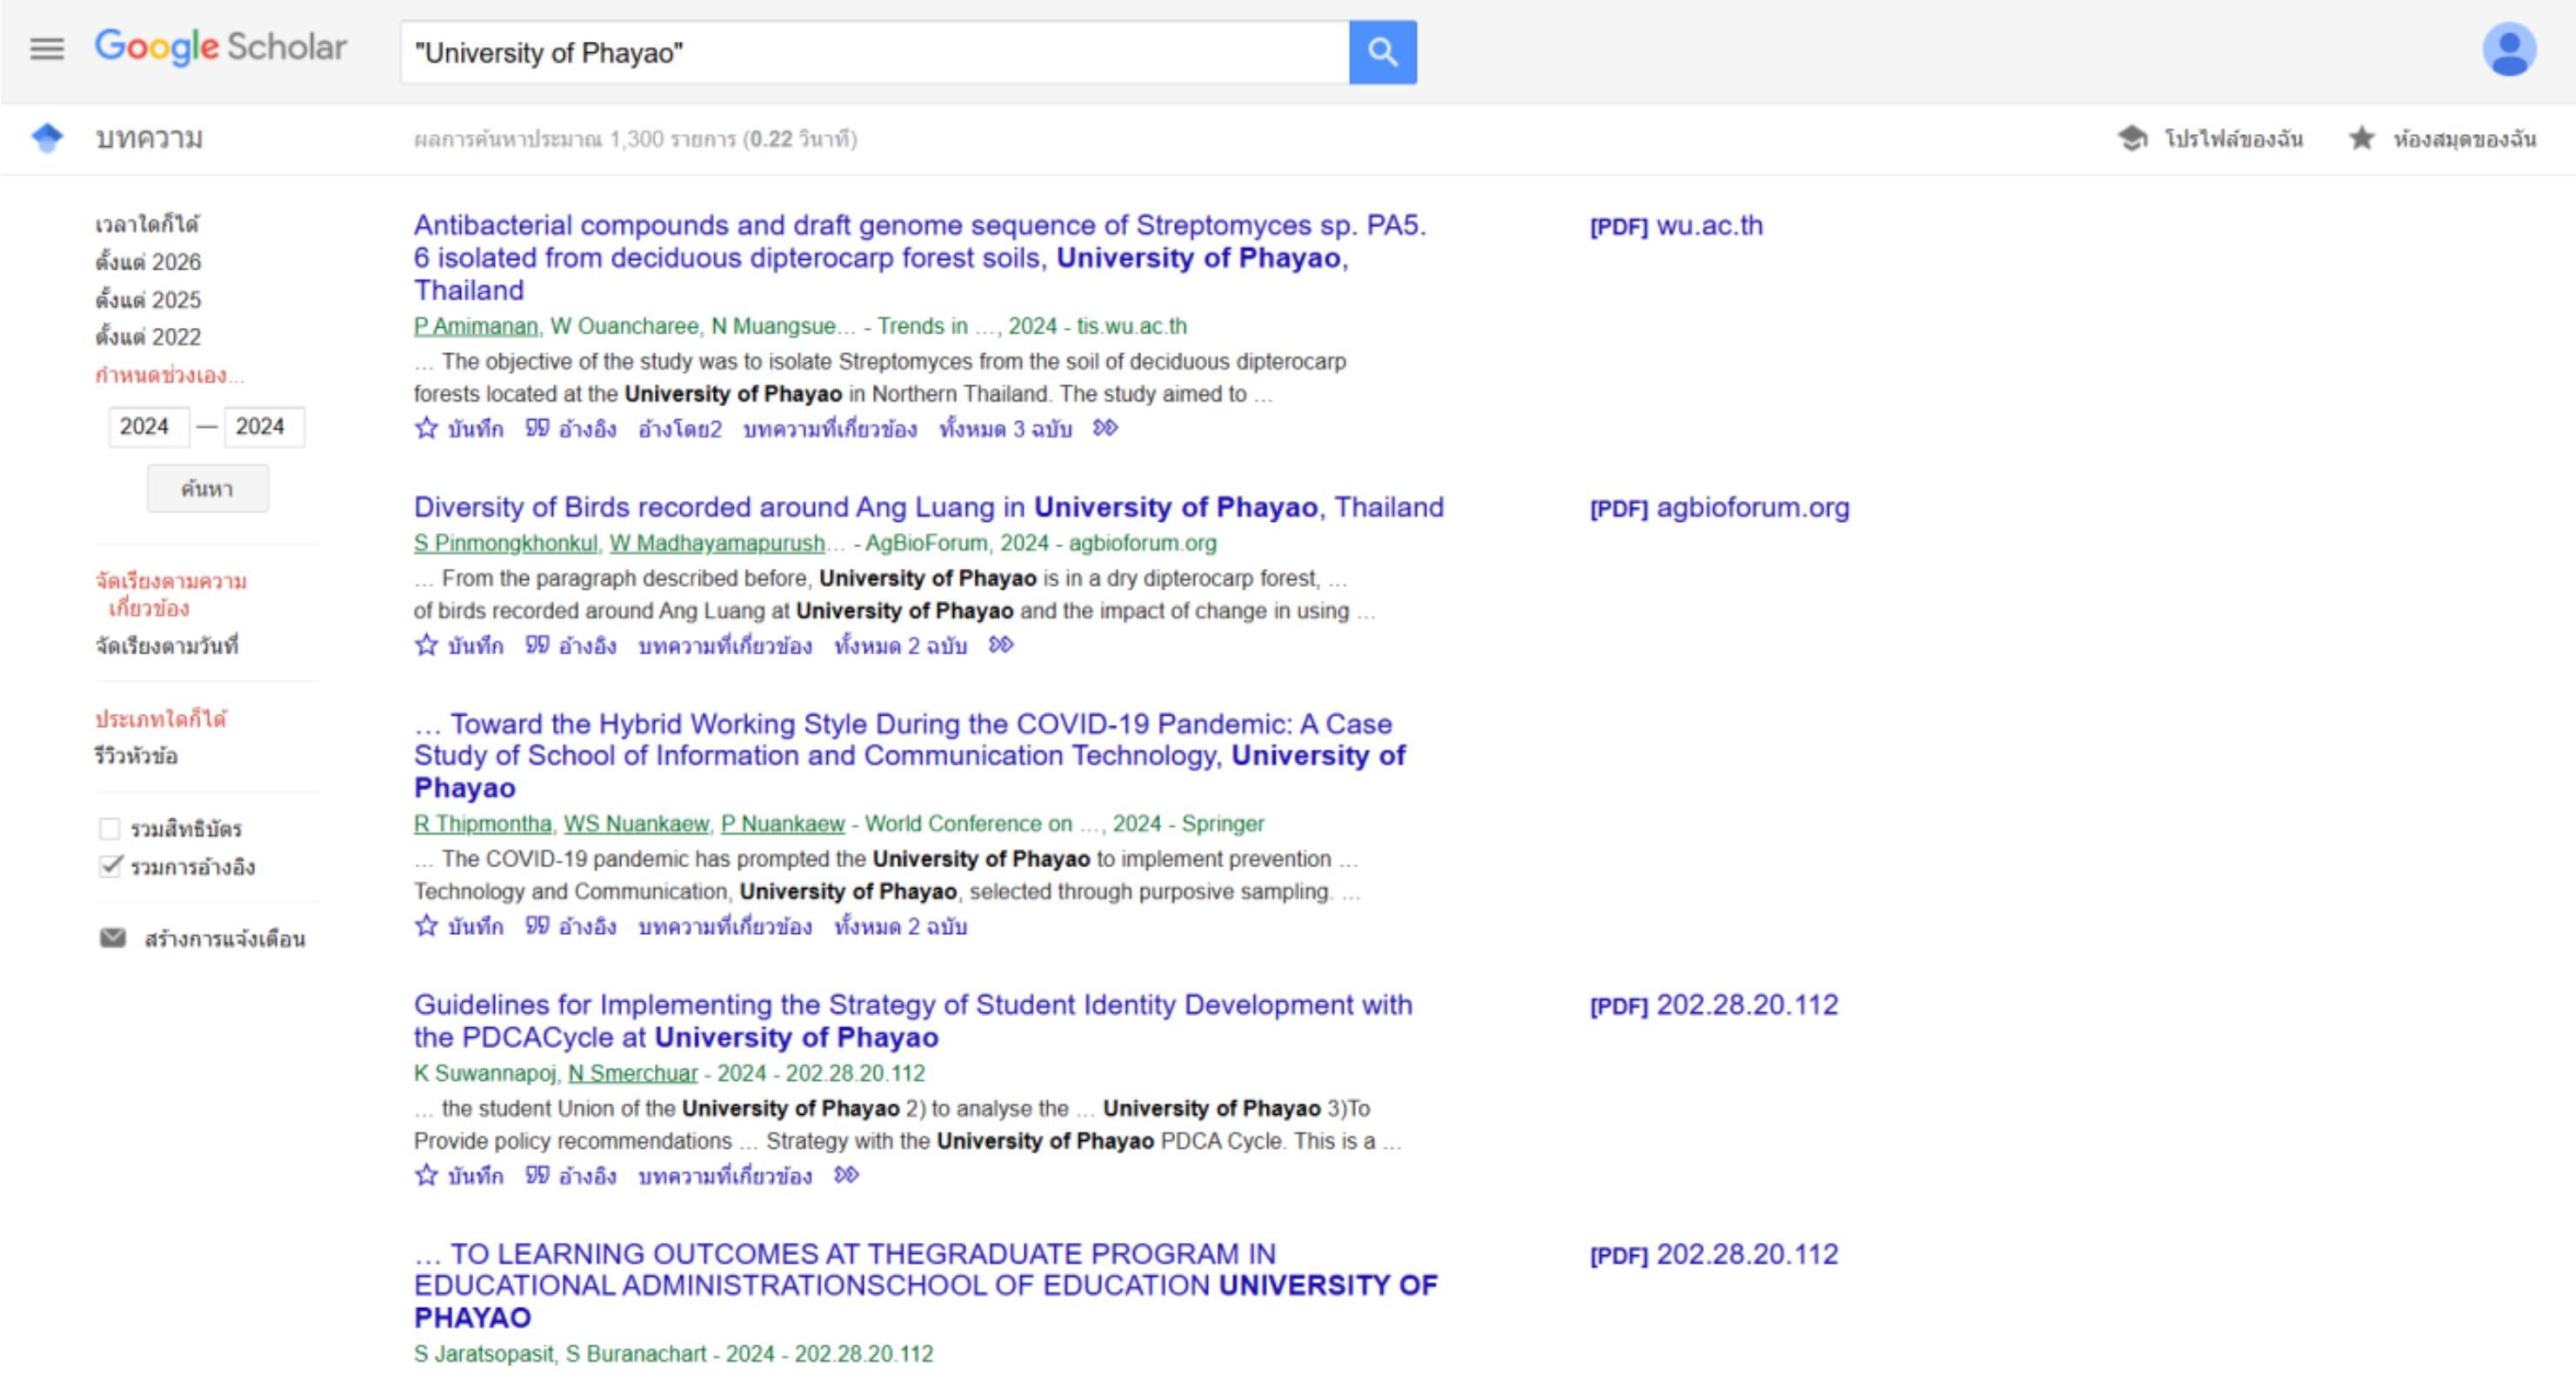Screen dimensions: 2576x1395
Task: Save the Hybrid Working Style result
Action: pos(426,927)
